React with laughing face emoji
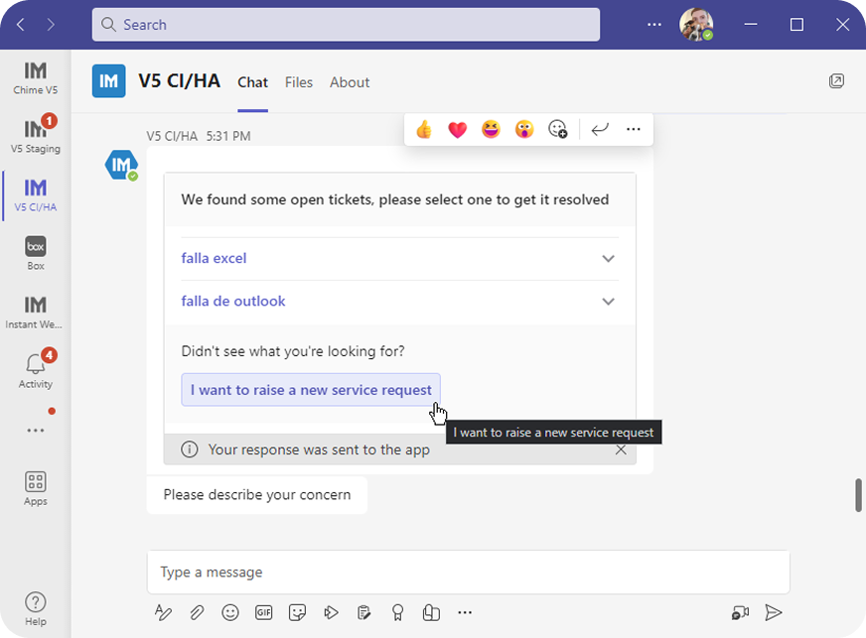Image resolution: width=866 pixels, height=638 pixels. pyautogui.click(x=491, y=130)
